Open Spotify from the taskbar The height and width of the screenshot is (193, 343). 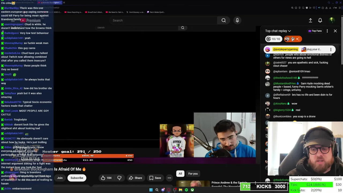(186, 190)
